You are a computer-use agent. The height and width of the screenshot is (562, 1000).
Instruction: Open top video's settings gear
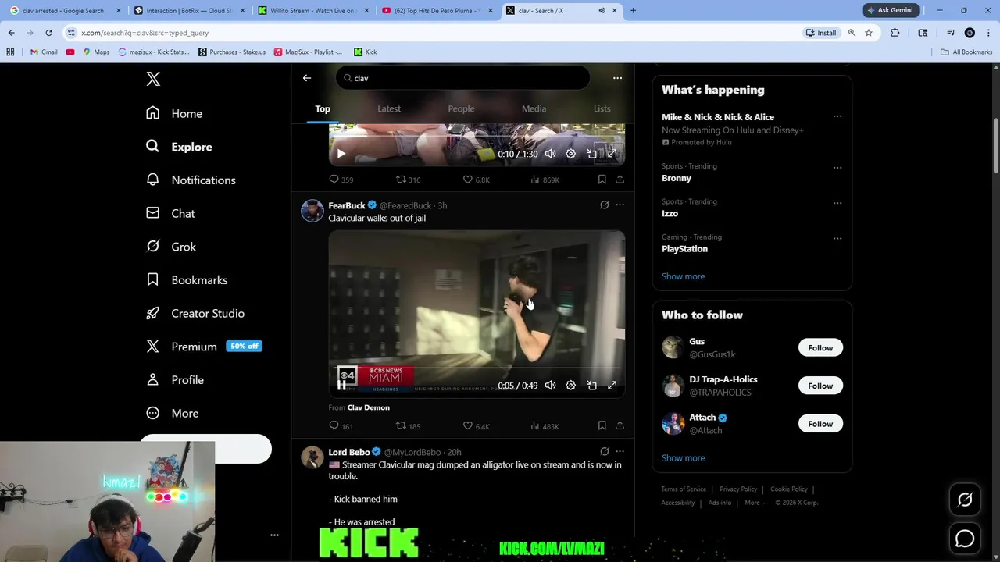coord(570,154)
